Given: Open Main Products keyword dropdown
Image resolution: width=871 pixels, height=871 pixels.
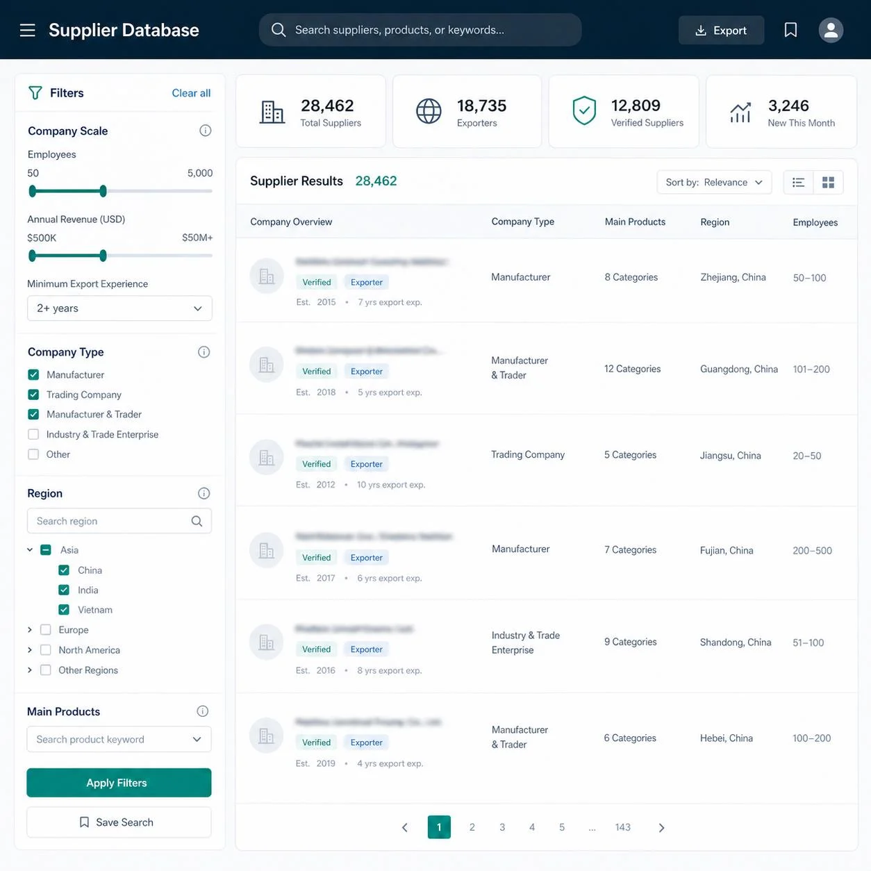Looking at the screenshot, I should pos(119,739).
